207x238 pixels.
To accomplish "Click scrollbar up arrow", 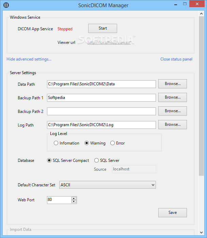I will pyautogui.click(x=201, y=14).
